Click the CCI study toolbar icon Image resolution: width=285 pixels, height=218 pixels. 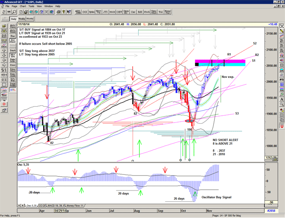click(84, 12)
